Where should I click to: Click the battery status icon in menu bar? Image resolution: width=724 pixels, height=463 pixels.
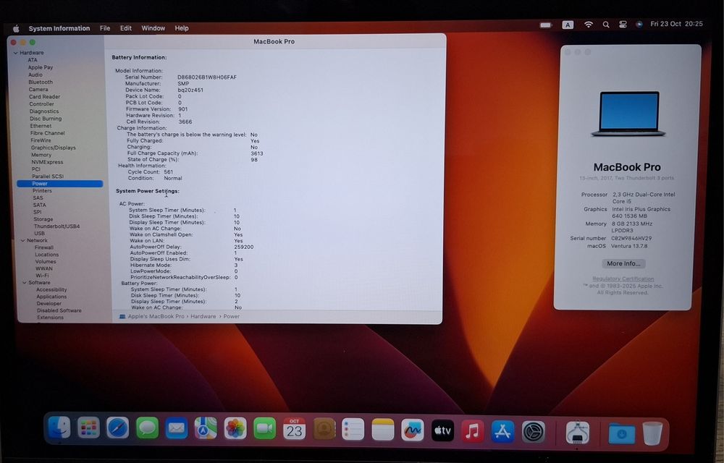click(x=546, y=25)
